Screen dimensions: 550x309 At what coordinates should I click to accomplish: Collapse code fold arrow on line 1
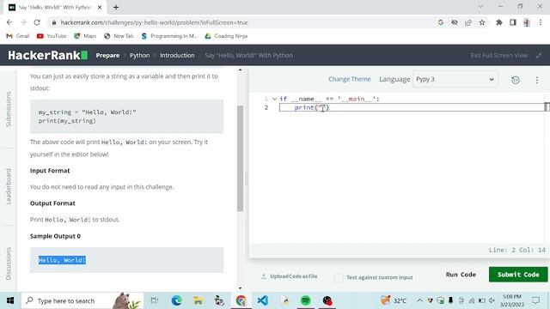point(275,100)
